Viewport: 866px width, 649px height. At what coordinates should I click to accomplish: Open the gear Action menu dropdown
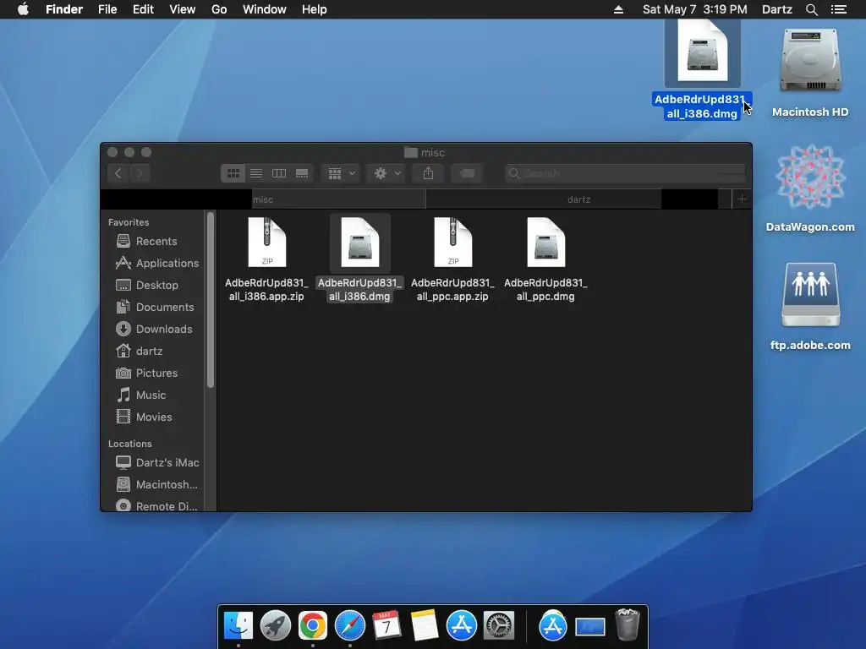pos(386,173)
